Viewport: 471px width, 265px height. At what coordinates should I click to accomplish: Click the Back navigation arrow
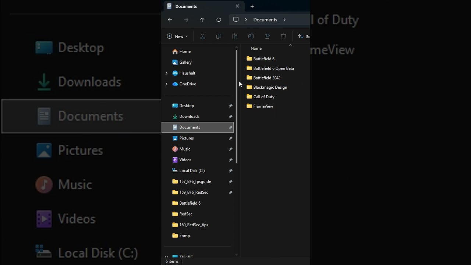coord(170,20)
